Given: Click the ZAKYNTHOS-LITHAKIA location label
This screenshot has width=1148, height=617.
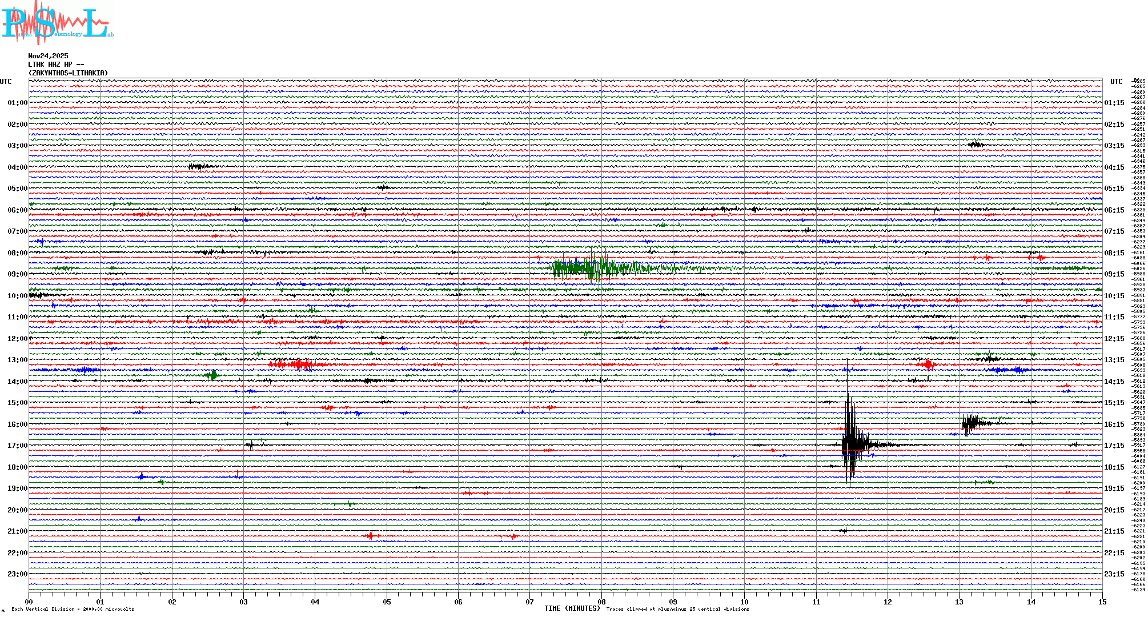Looking at the screenshot, I should click(x=68, y=73).
